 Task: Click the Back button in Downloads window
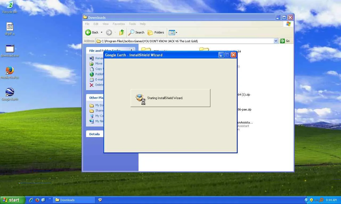[x=92, y=32]
